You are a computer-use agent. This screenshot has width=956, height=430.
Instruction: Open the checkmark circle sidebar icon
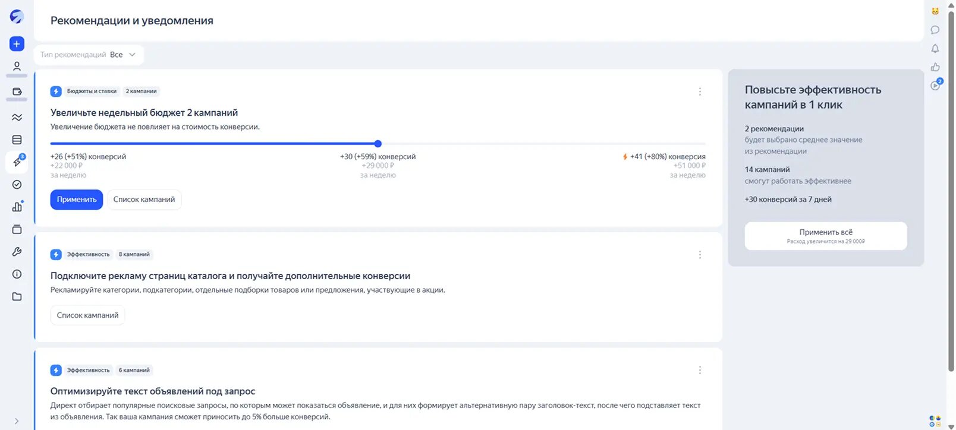pyautogui.click(x=17, y=185)
